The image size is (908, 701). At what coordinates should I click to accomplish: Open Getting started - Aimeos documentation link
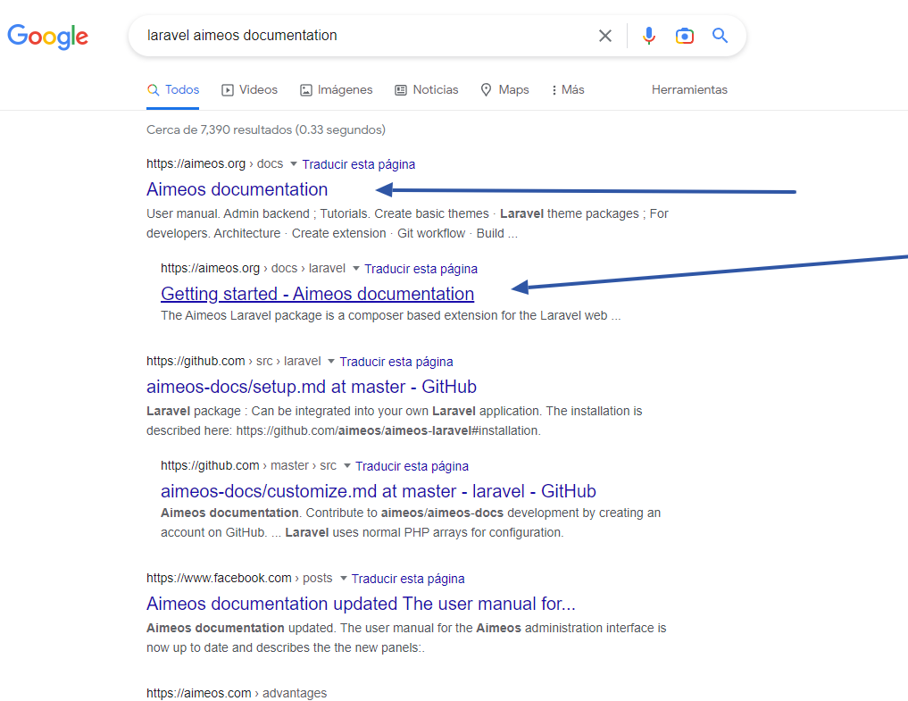click(x=317, y=294)
